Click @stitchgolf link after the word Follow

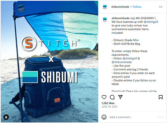click(x=130, y=58)
